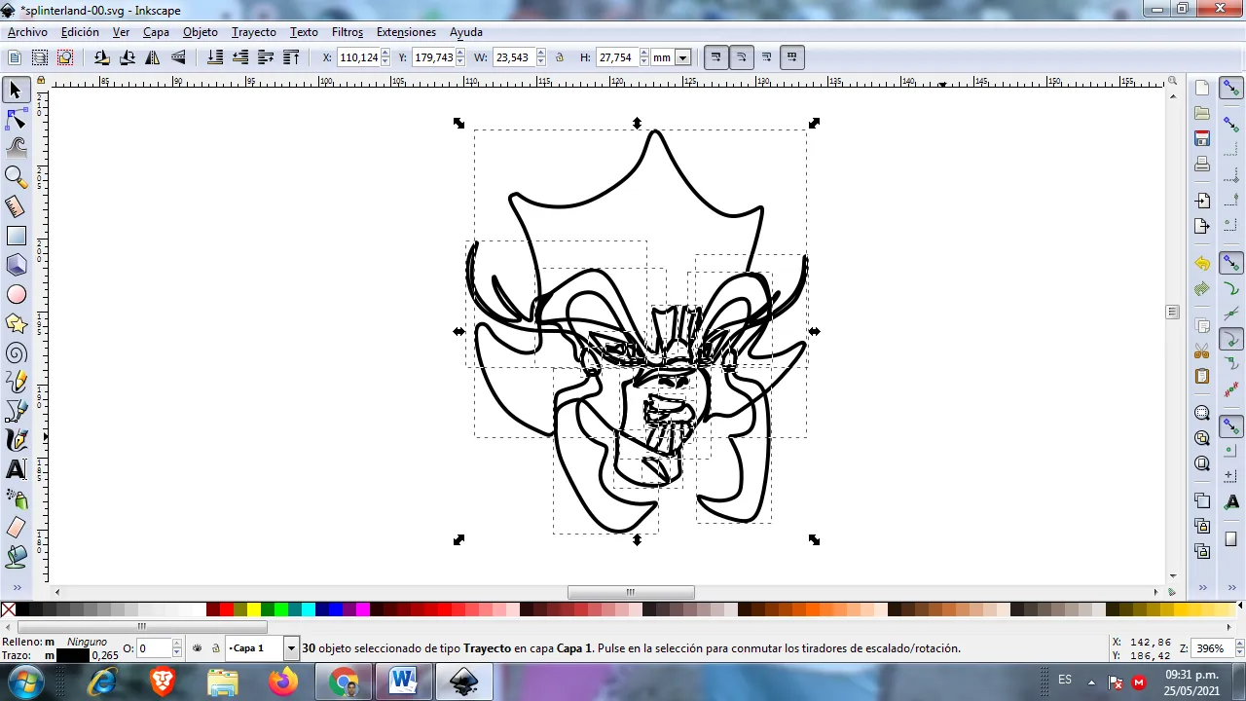Select the 3D Box tool
The height and width of the screenshot is (701, 1246).
(x=16, y=265)
